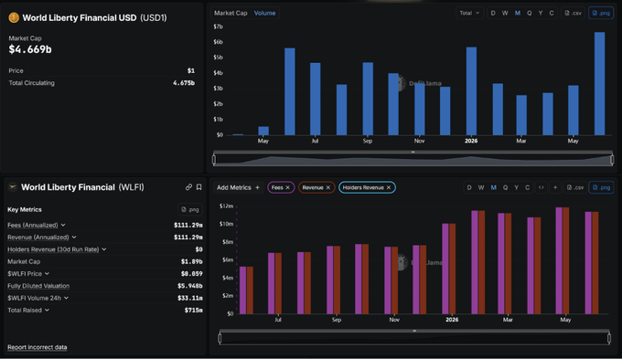The image size is (622, 359).
Task: Set WLFI fees chart to daily (D)
Action: [469, 187]
